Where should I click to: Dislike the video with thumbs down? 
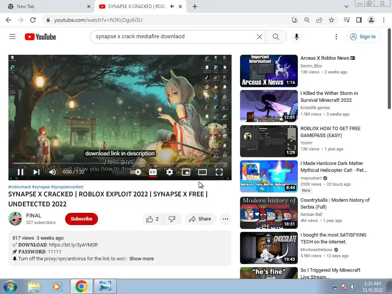point(172,219)
